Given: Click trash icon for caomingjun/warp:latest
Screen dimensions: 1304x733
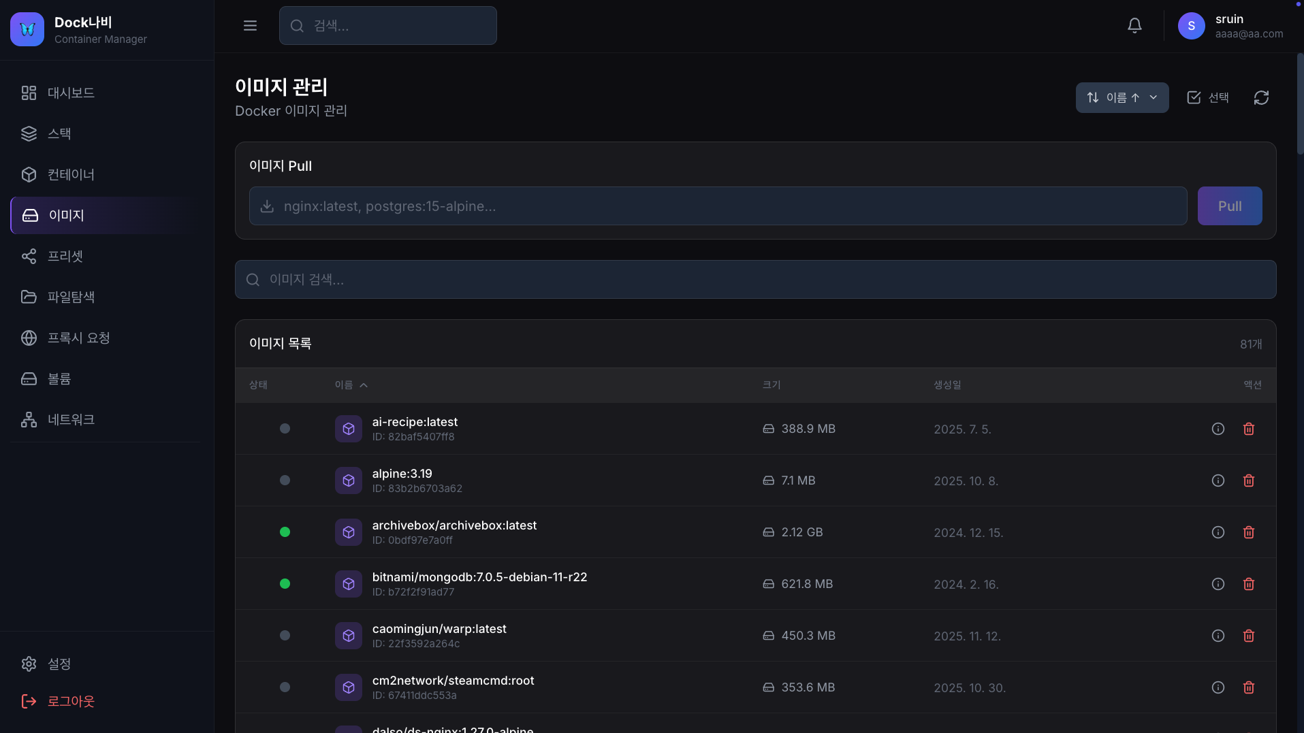Looking at the screenshot, I should click(x=1248, y=636).
